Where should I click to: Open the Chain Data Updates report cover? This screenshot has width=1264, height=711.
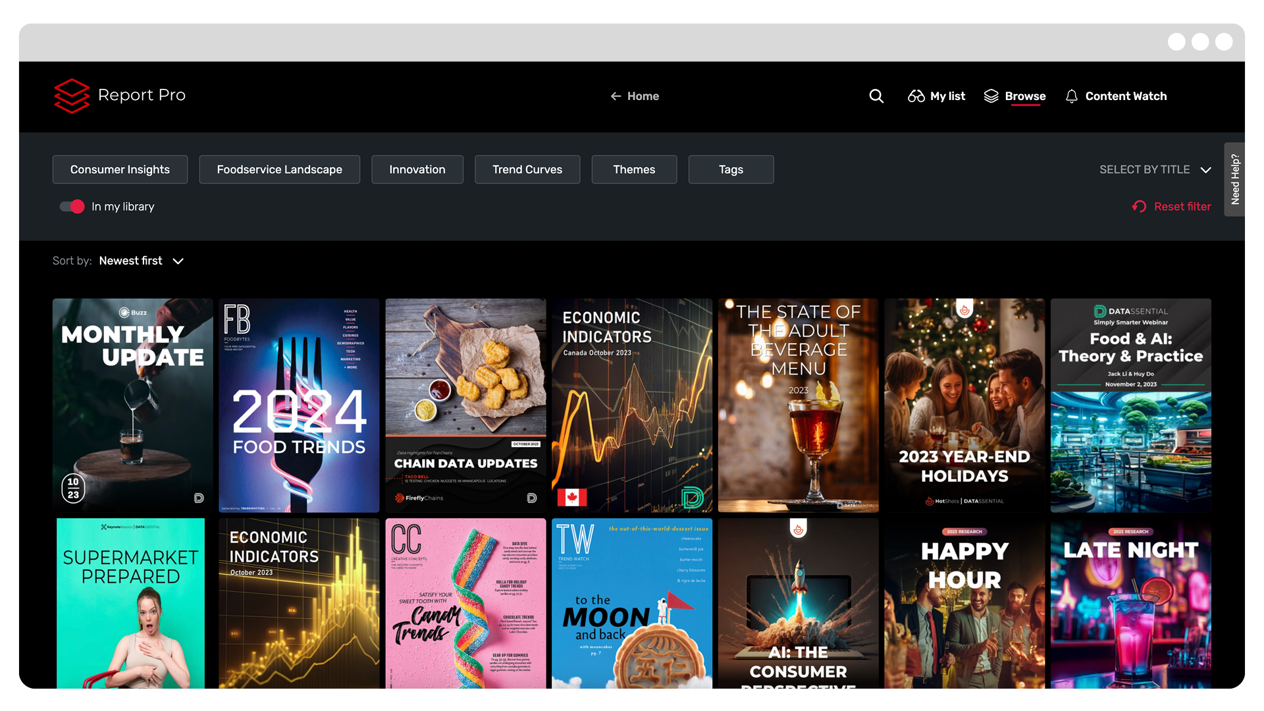[465, 406]
